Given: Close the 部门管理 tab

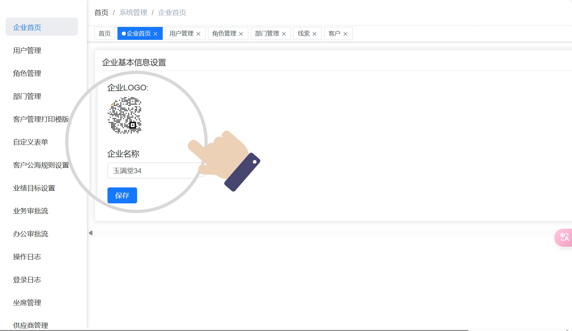Looking at the screenshot, I should click(284, 34).
